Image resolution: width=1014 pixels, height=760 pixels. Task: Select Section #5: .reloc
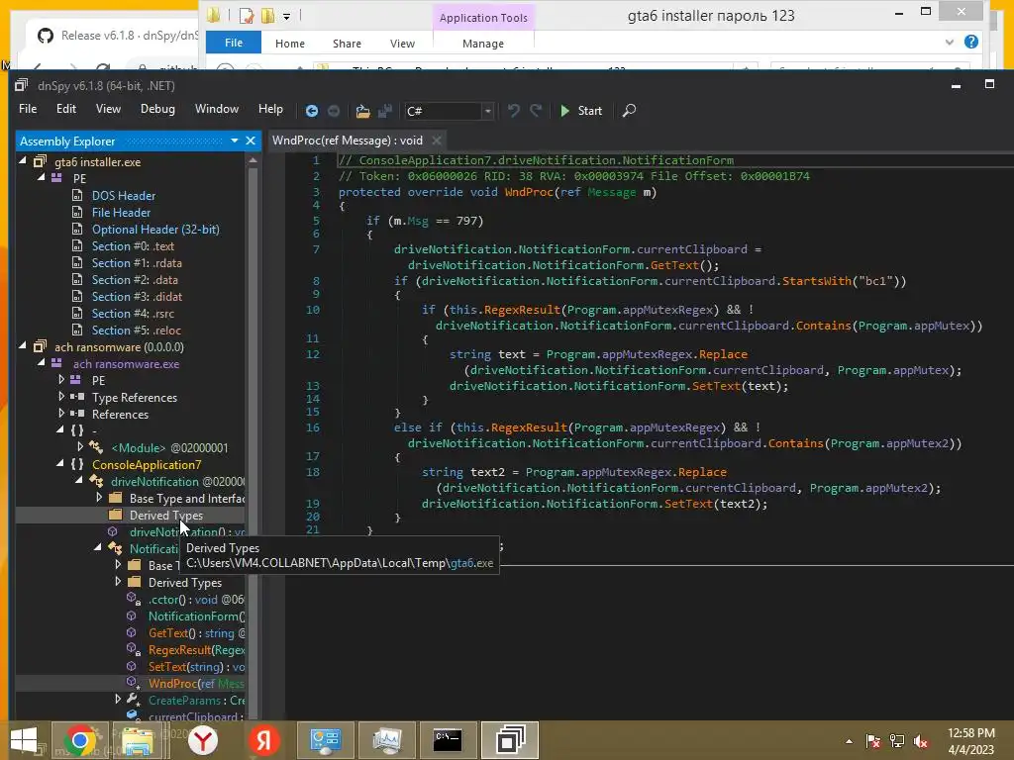coord(136,331)
